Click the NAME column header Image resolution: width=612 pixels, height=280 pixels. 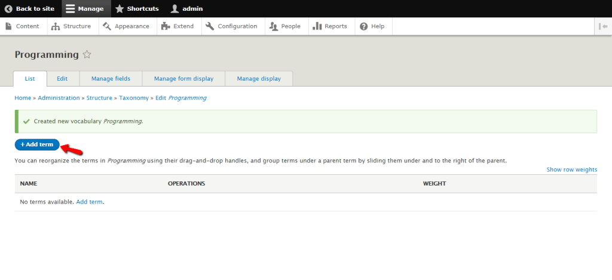(x=29, y=183)
